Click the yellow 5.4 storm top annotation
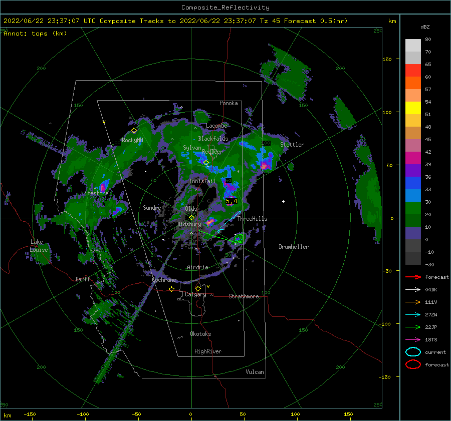The height and width of the screenshot is (421, 451). coord(231,201)
